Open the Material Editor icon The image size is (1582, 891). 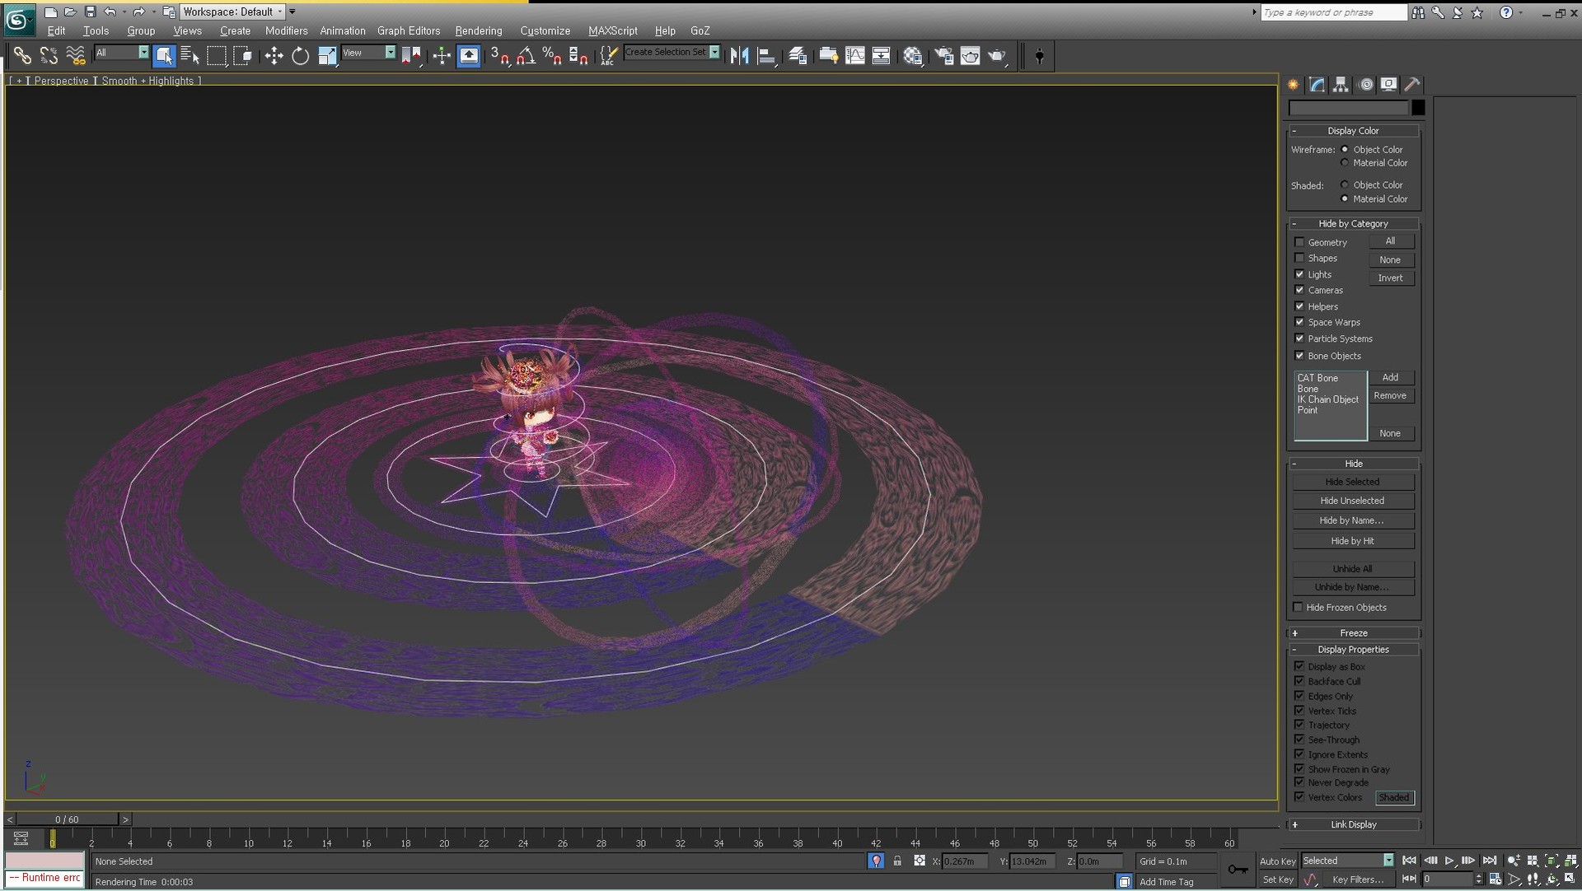[912, 56]
